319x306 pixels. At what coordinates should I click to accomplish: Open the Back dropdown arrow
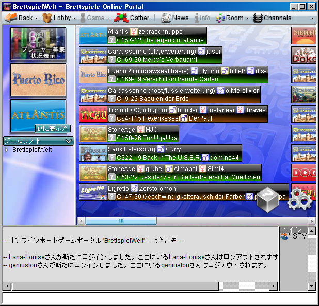(36, 18)
